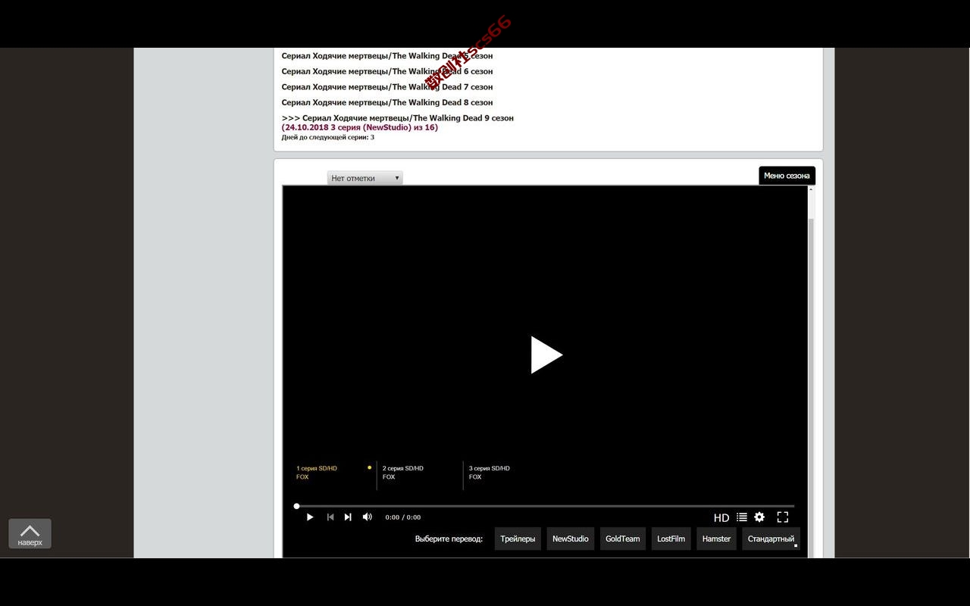Select the Hamster translation
The image size is (970, 606).
pos(716,539)
